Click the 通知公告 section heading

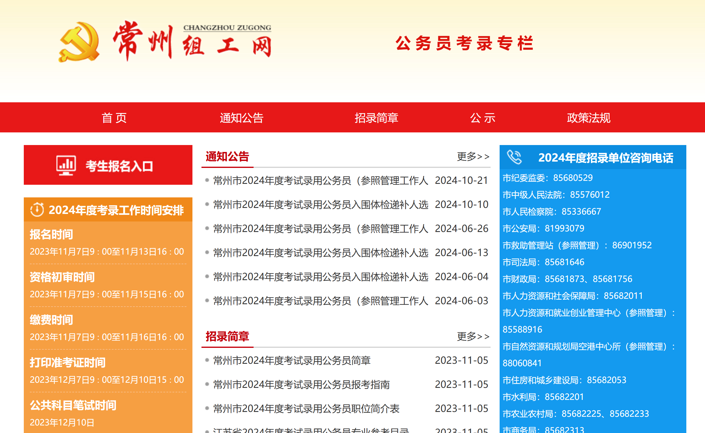coord(227,156)
